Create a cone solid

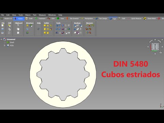(x=48, y=26)
